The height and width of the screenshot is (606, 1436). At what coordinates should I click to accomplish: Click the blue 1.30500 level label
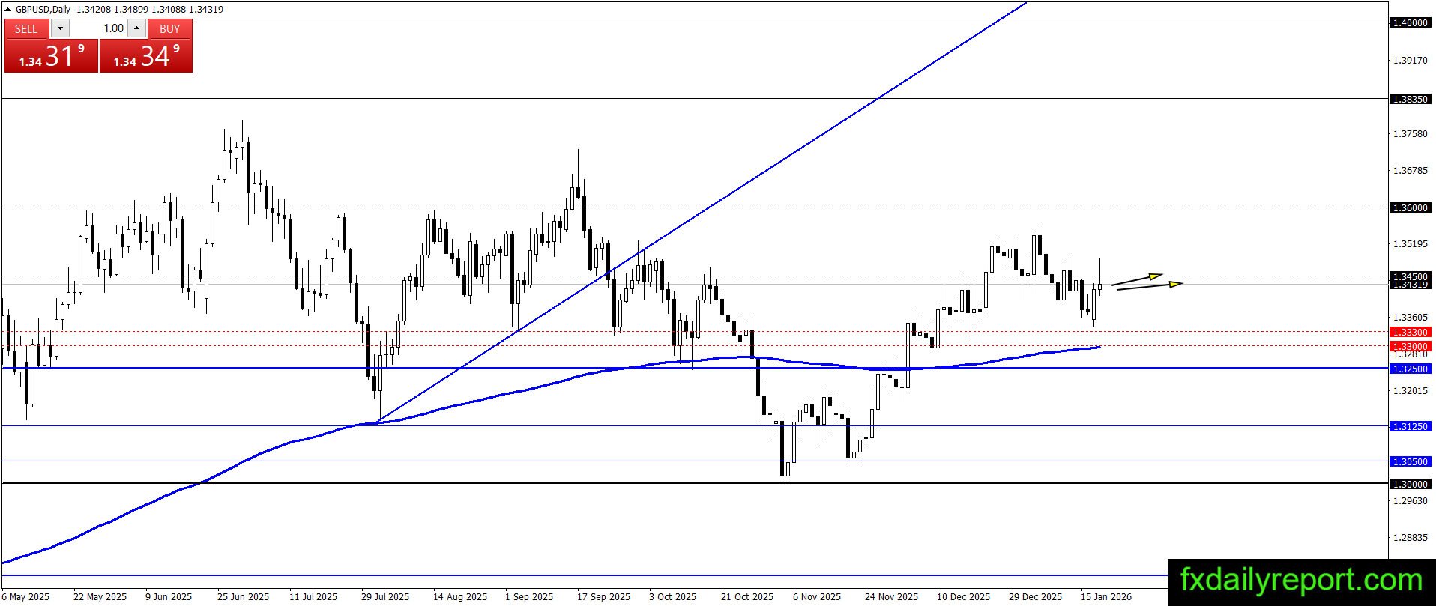pos(1411,461)
